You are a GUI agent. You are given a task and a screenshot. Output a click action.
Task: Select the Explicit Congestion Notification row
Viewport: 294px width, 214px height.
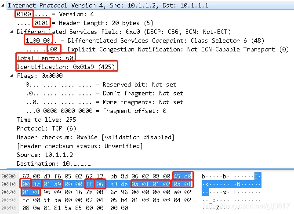(x=157, y=50)
